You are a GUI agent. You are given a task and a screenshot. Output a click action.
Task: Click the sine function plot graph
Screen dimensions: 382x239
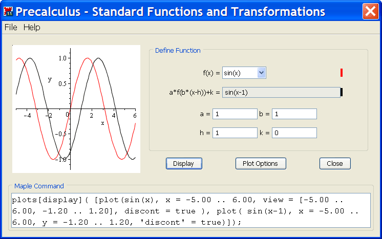click(76, 108)
